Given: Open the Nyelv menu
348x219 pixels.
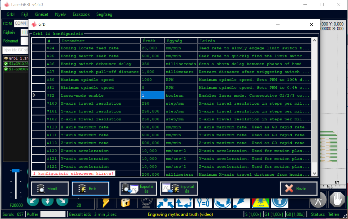Looking at the screenshot, I should tap(60, 14).
